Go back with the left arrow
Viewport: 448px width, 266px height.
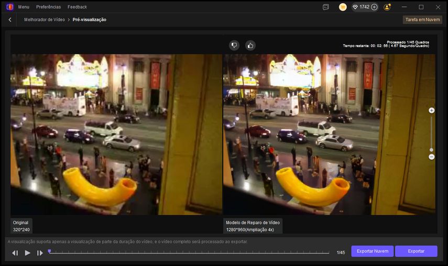point(10,19)
